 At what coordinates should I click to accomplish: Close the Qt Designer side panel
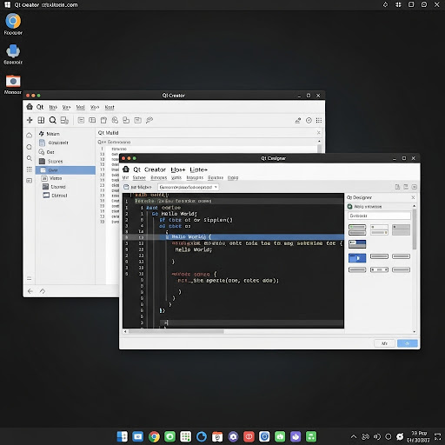point(413,197)
